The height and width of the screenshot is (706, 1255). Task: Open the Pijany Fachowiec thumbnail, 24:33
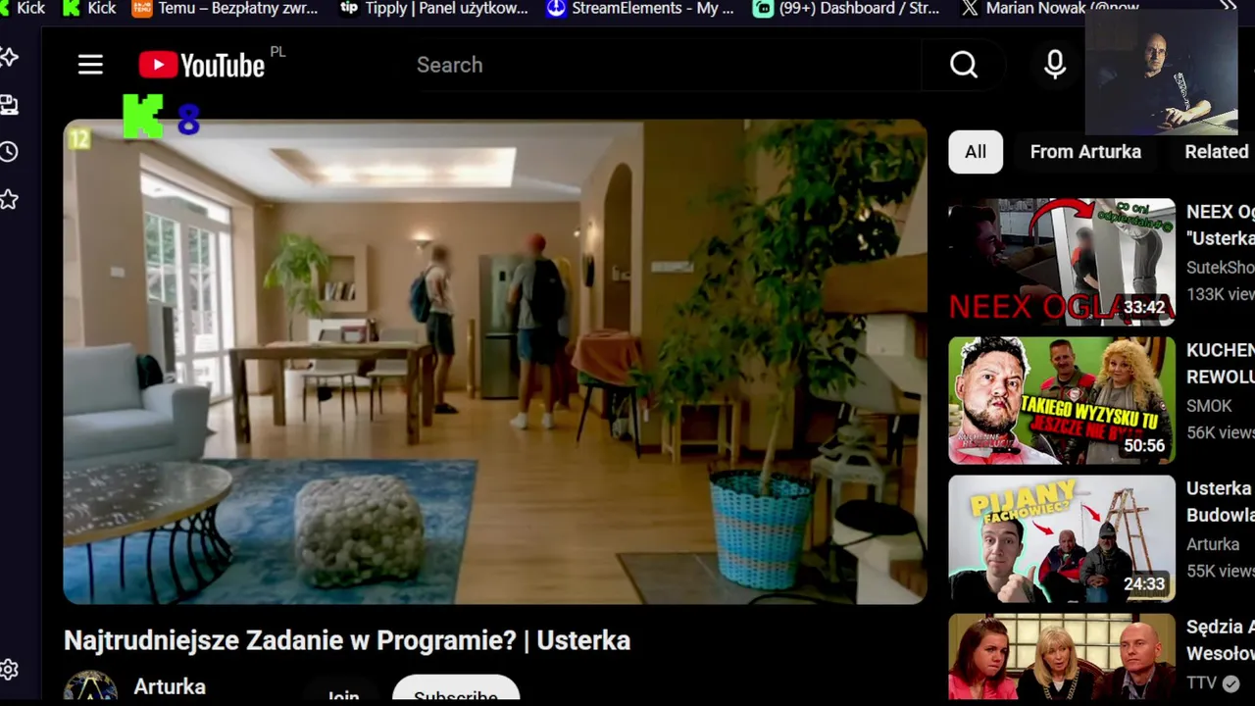click(x=1062, y=538)
